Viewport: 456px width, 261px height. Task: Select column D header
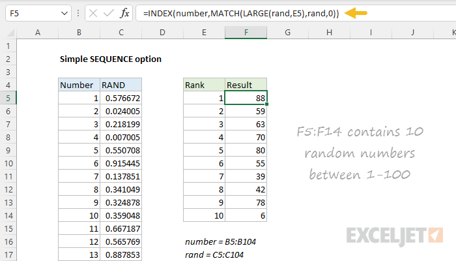[163, 33]
